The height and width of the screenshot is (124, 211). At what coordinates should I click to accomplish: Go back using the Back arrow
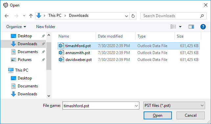click(x=7, y=16)
